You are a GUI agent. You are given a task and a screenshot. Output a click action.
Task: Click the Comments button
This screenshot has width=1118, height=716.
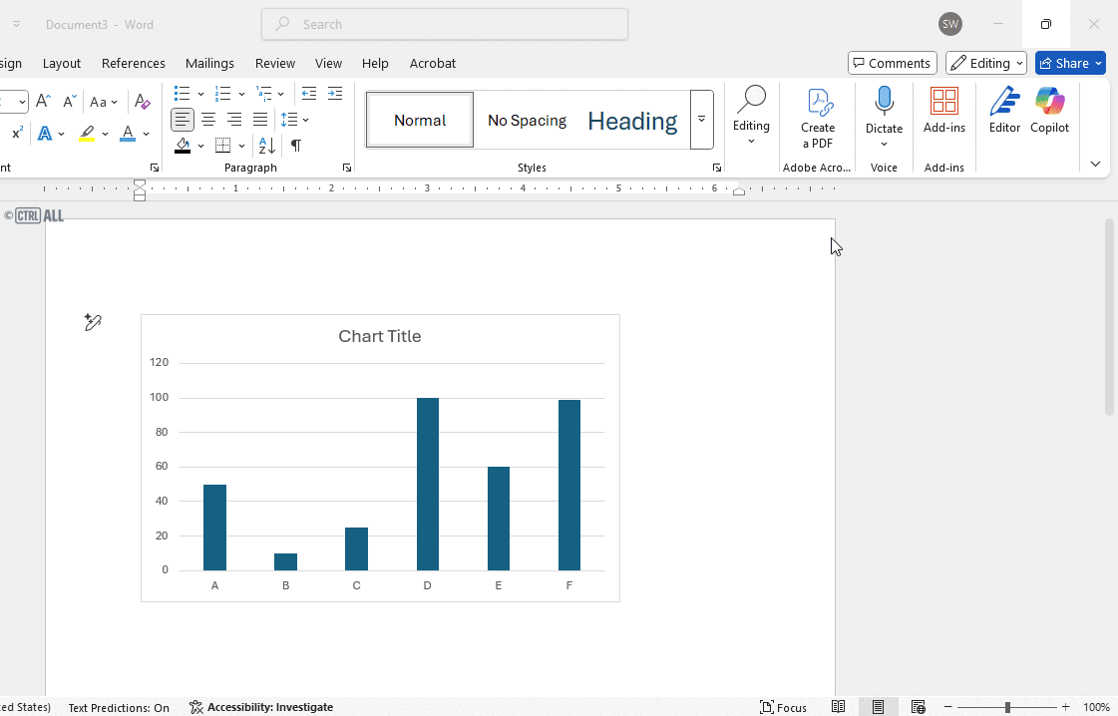[x=892, y=62]
